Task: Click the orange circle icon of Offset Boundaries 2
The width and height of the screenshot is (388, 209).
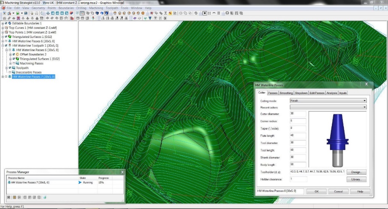Action: (17, 54)
